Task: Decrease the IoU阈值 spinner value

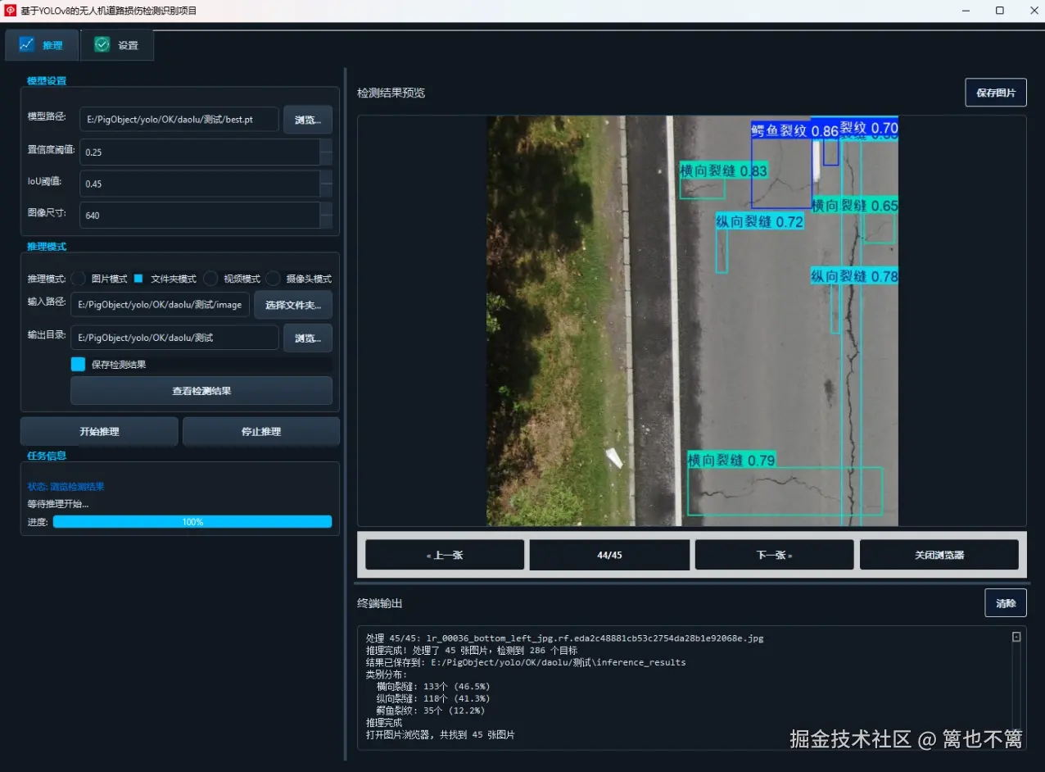Action: 326,189
